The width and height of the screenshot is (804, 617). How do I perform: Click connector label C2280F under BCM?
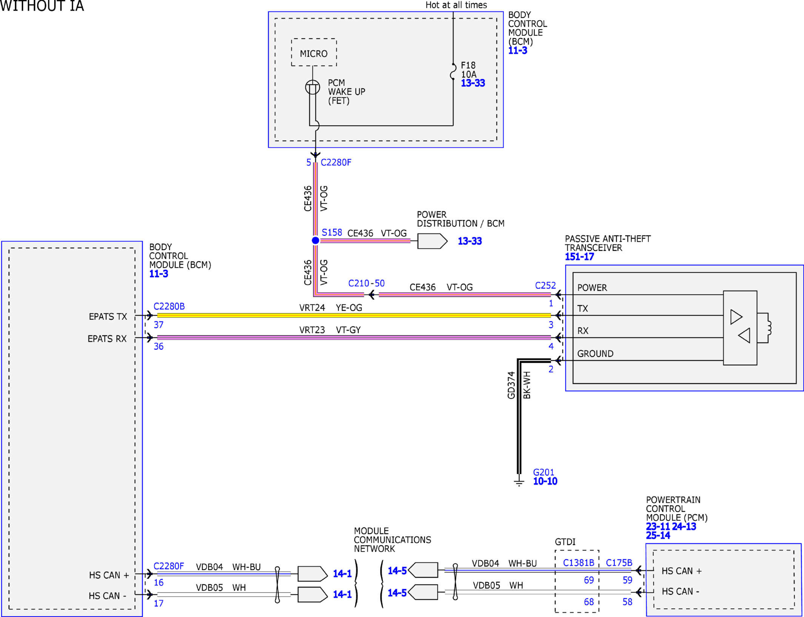[336, 163]
